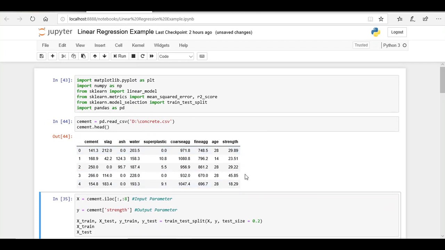Copy selected cells icon

[x=73, y=56]
